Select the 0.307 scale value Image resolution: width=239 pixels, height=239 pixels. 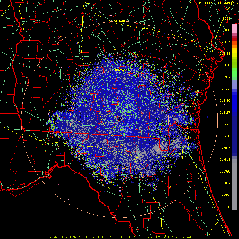point(225,183)
